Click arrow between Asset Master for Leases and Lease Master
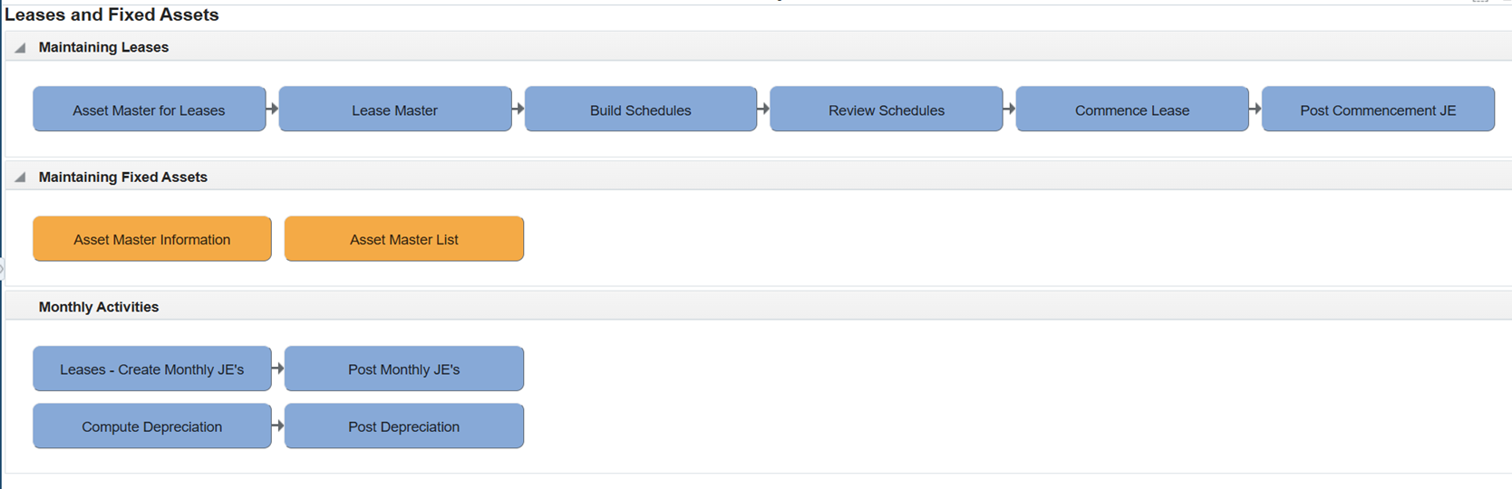Screen dimensions: 1512x489 pyautogui.click(x=273, y=109)
